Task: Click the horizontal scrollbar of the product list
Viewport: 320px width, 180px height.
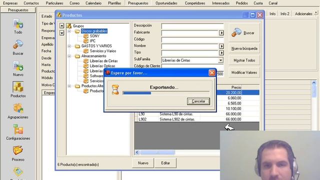Action: 157,152
